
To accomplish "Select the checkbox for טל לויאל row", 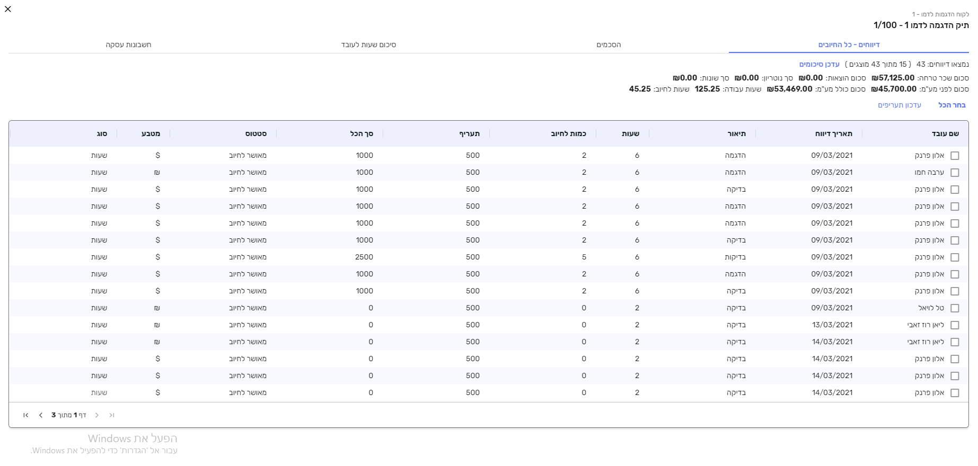I will click(x=955, y=308).
